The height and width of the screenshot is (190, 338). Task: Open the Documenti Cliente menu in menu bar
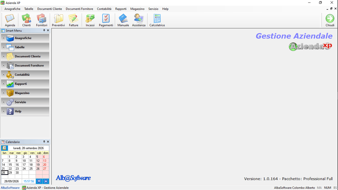coord(50,9)
